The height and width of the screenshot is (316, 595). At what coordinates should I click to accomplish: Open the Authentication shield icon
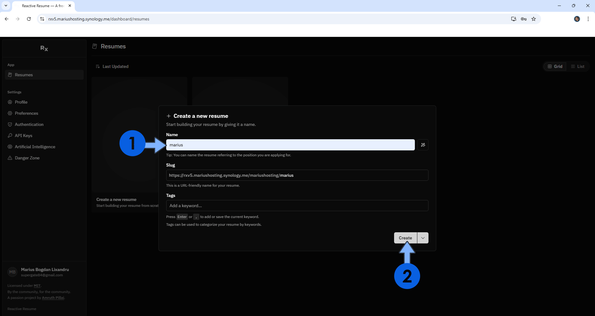point(10,124)
